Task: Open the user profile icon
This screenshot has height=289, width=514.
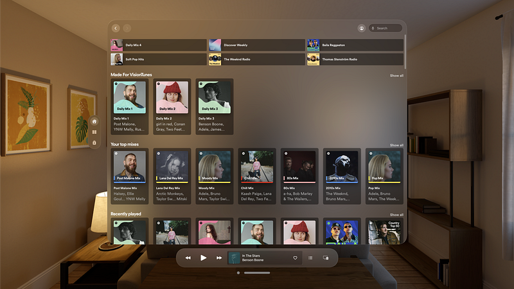Action: tap(362, 28)
